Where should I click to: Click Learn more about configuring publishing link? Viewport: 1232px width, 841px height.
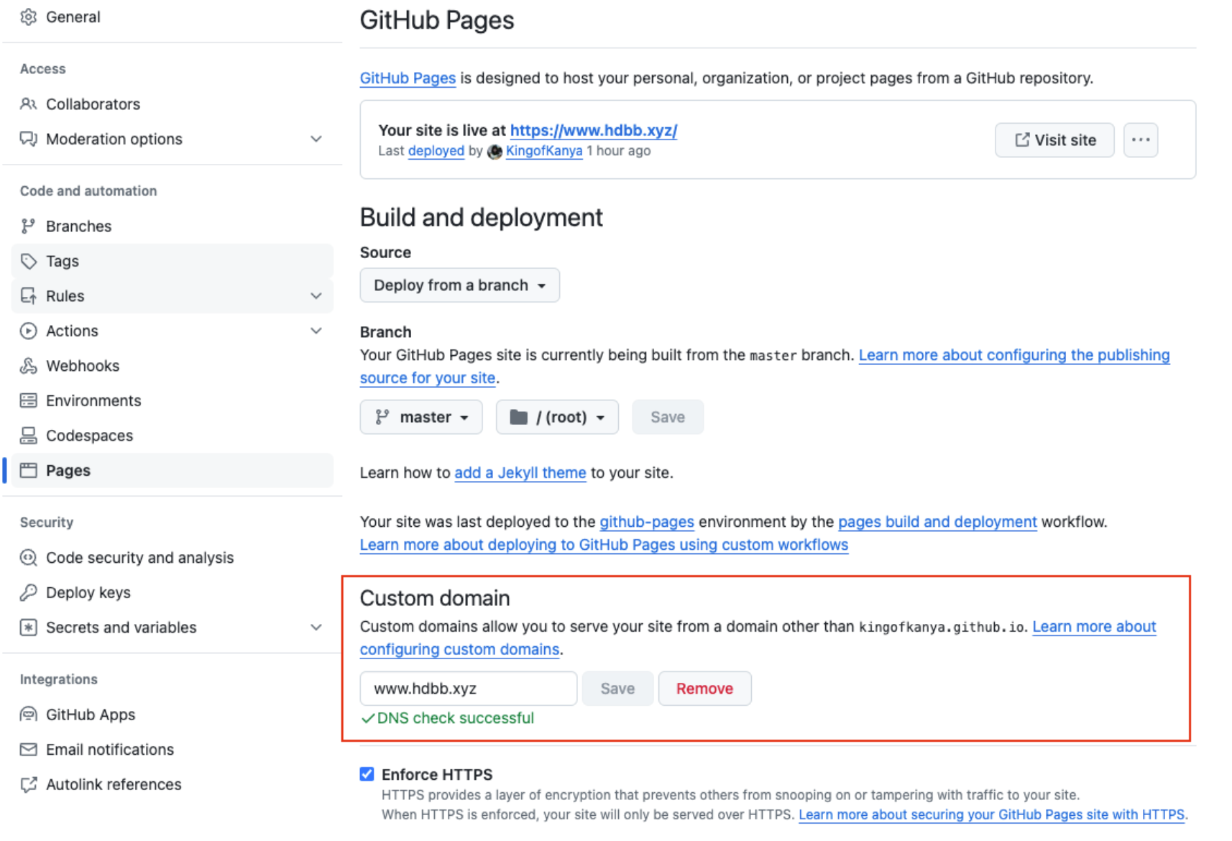point(1013,355)
